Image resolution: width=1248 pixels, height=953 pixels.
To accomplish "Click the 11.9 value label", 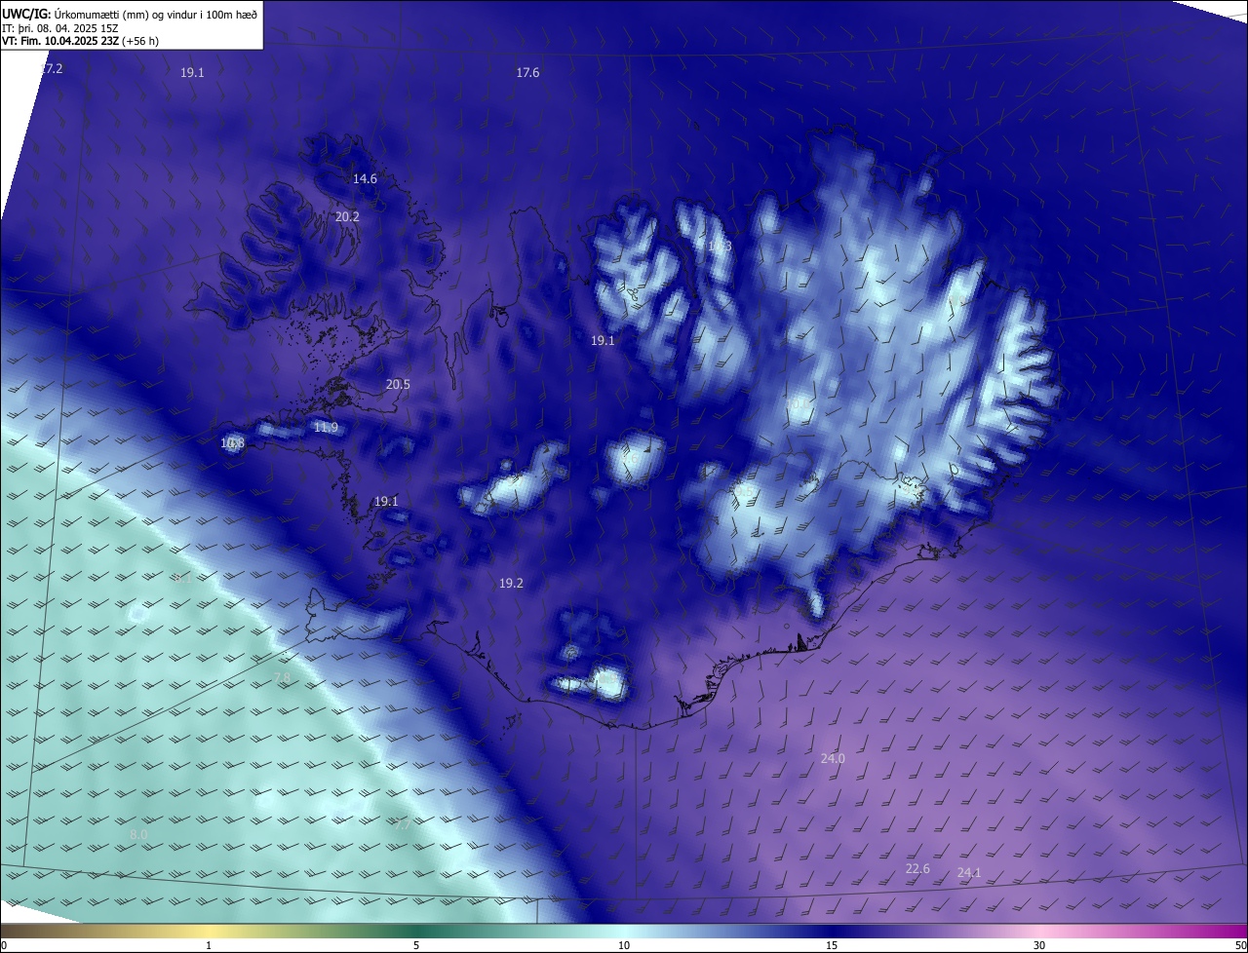I will point(326,428).
